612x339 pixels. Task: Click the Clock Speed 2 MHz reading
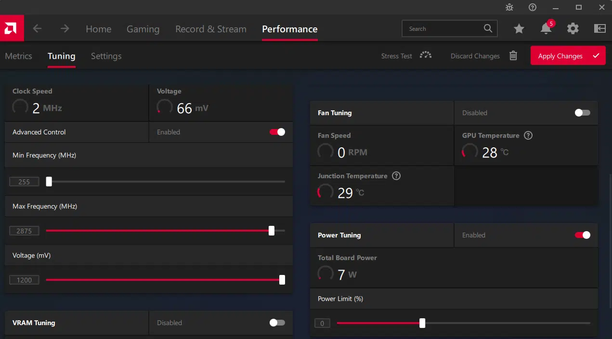[x=47, y=108]
